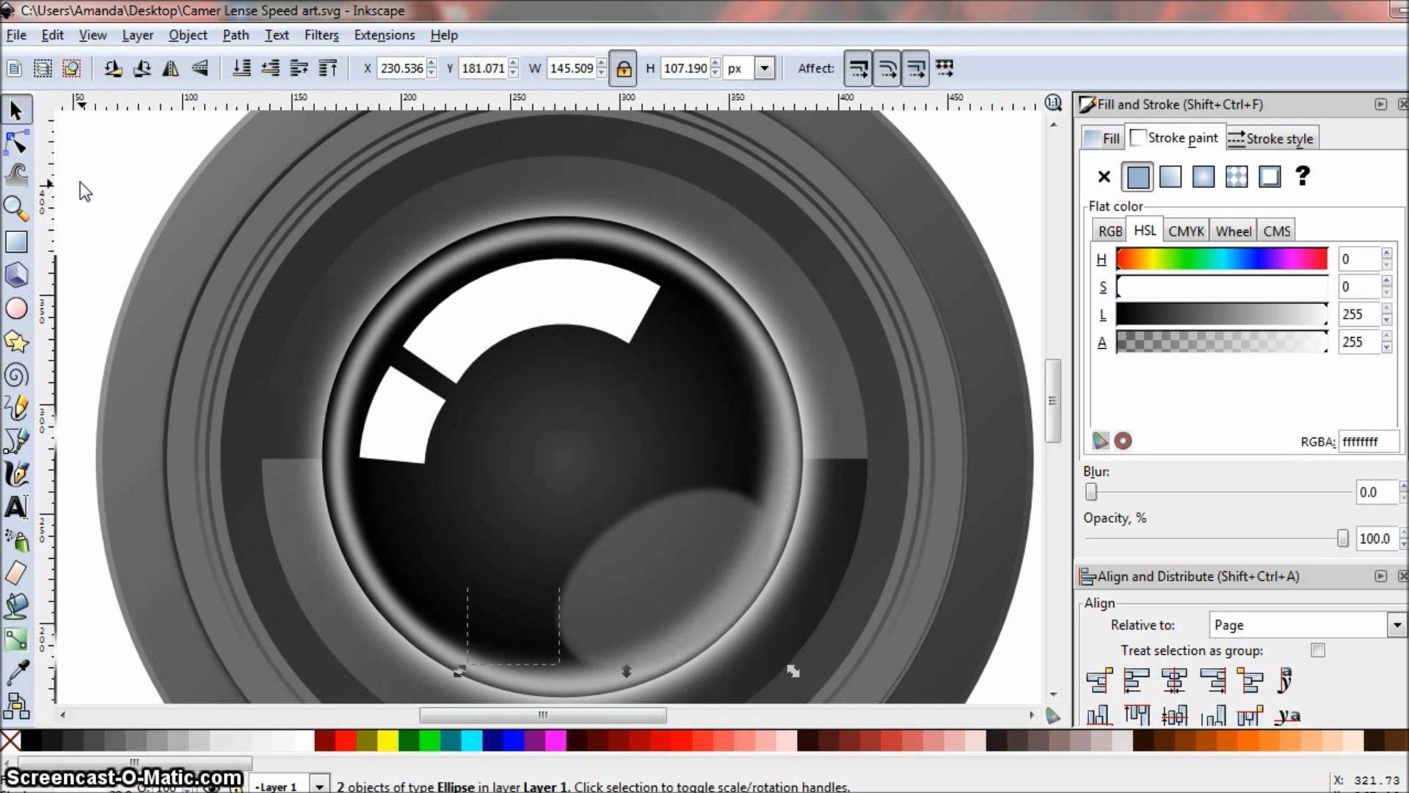Viewport: 1409px width, 793px height.
Task: Click the rotate 90° counter-clockwise icon
Action: [x=112, y=68]
